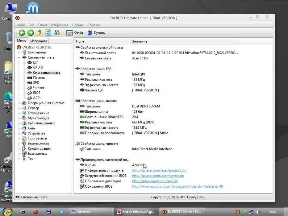Expand the Устройства node
The width and height of the screenshot is (288, 216).
[19, 133]
